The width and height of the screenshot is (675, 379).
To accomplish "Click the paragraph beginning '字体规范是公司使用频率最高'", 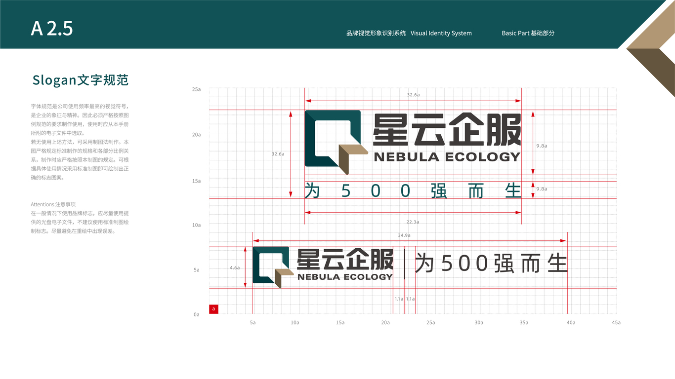I will coord(80,142).
